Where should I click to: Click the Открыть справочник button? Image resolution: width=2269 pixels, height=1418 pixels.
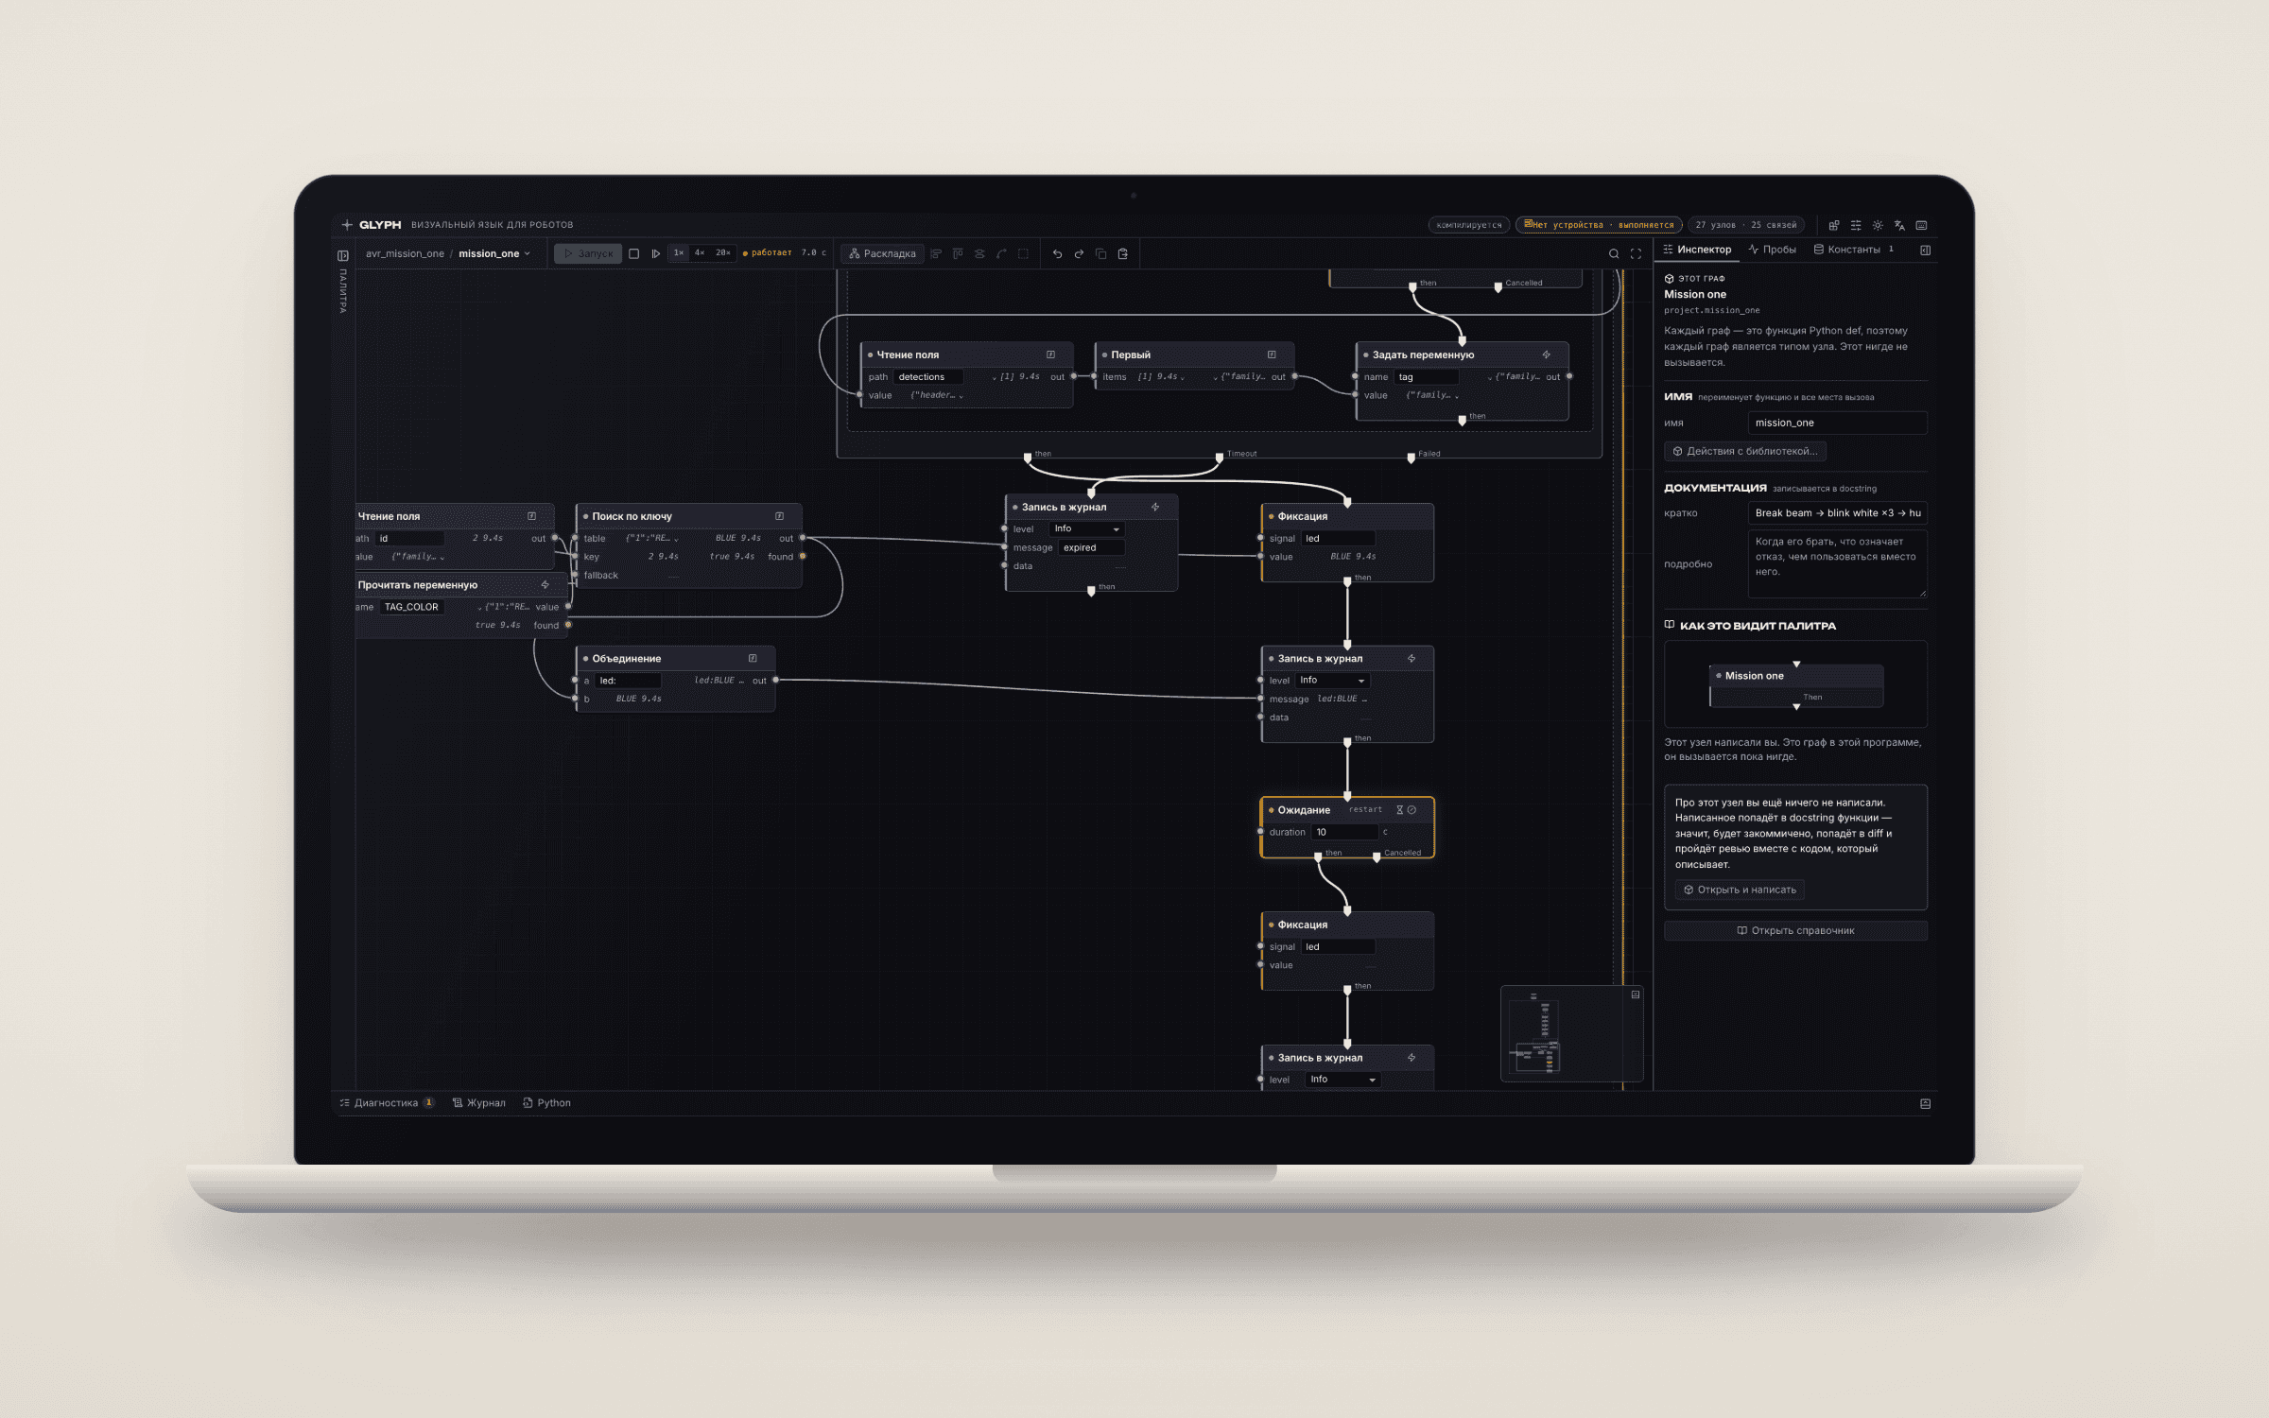pos(1795,931)
